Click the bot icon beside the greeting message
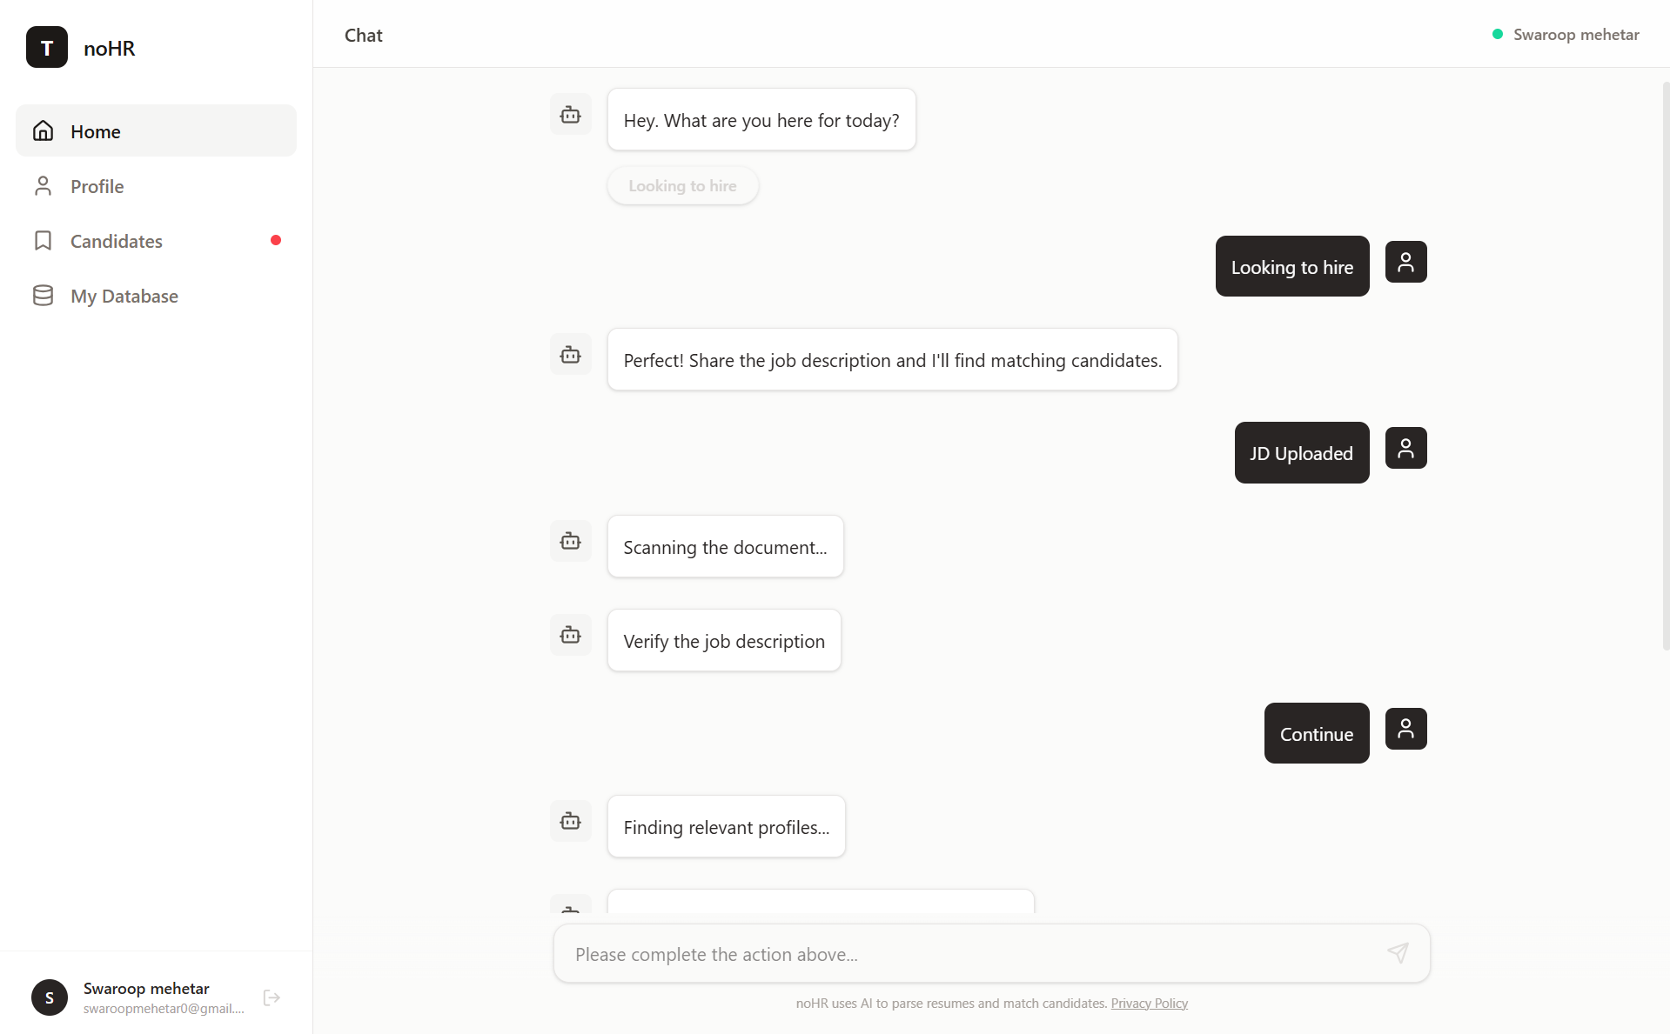 [x=570, y=114]
